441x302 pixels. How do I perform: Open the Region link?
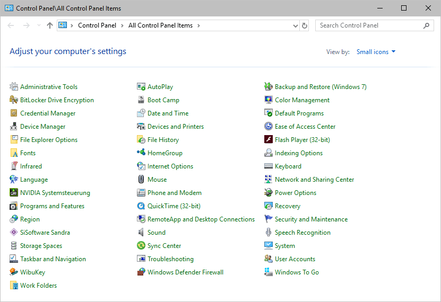click(30, 219)
